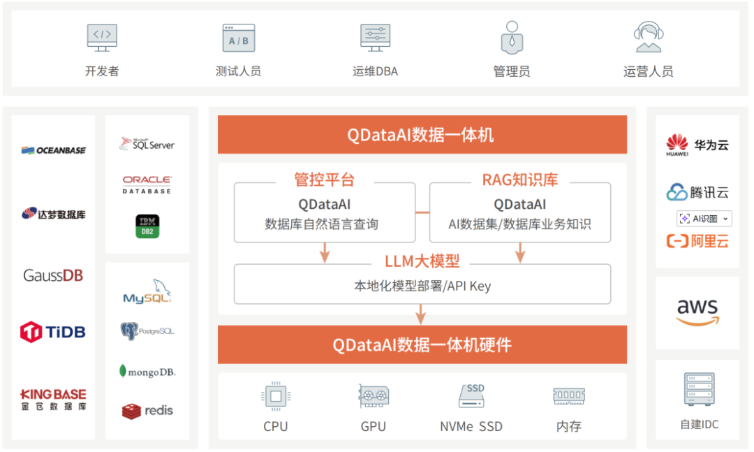Click the NVMe SSD icon
The image size is (754, 452).
click(471, 395)
